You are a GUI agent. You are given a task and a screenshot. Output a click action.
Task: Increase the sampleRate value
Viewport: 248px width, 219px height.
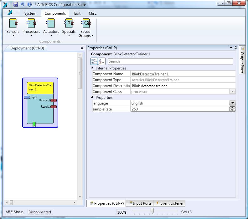(x=232, y=108)
